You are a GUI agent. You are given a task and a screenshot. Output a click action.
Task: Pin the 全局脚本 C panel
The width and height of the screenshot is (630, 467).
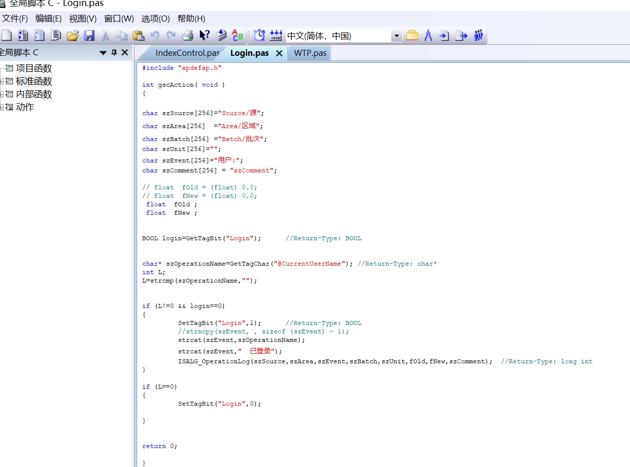(x=114, y=53)
